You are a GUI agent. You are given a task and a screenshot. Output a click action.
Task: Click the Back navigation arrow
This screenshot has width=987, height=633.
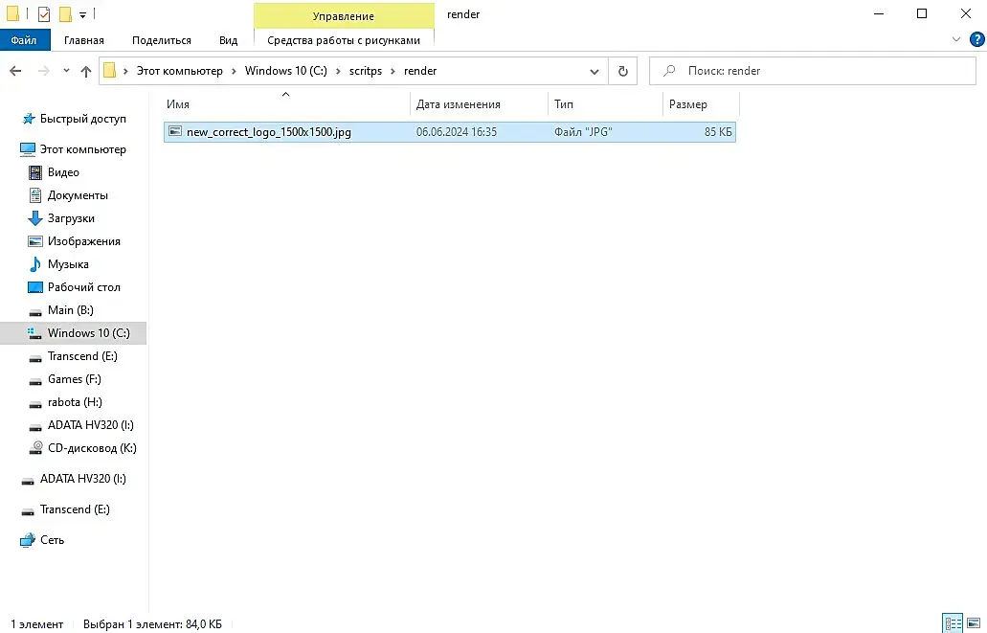click(15, 71)
